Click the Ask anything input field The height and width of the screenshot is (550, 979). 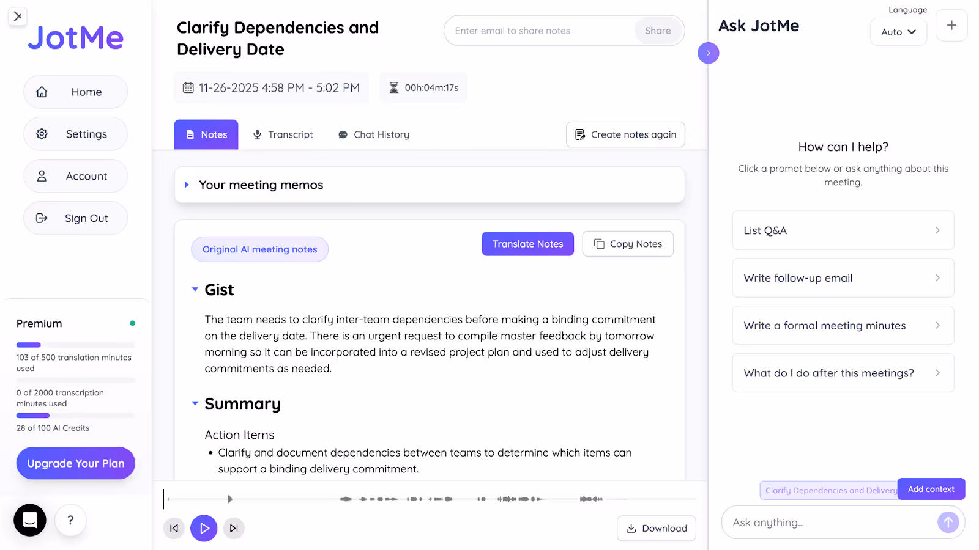[x=826, y=522]
